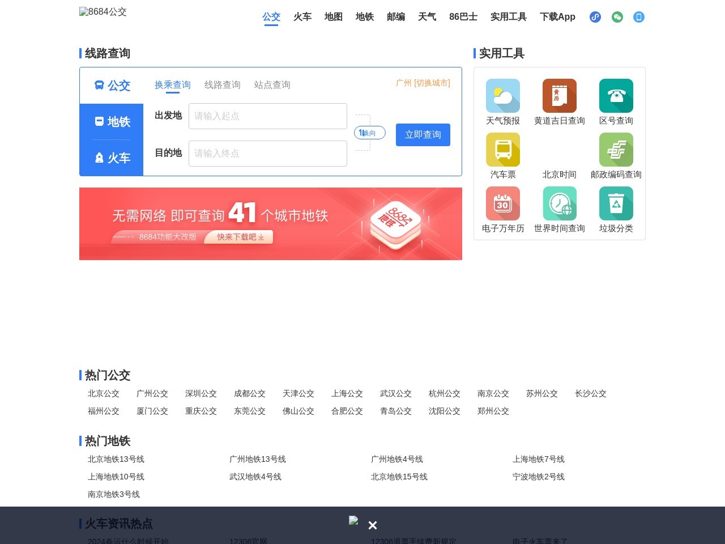Open the 垃圾分类 trash bin icon

[616, 203]
